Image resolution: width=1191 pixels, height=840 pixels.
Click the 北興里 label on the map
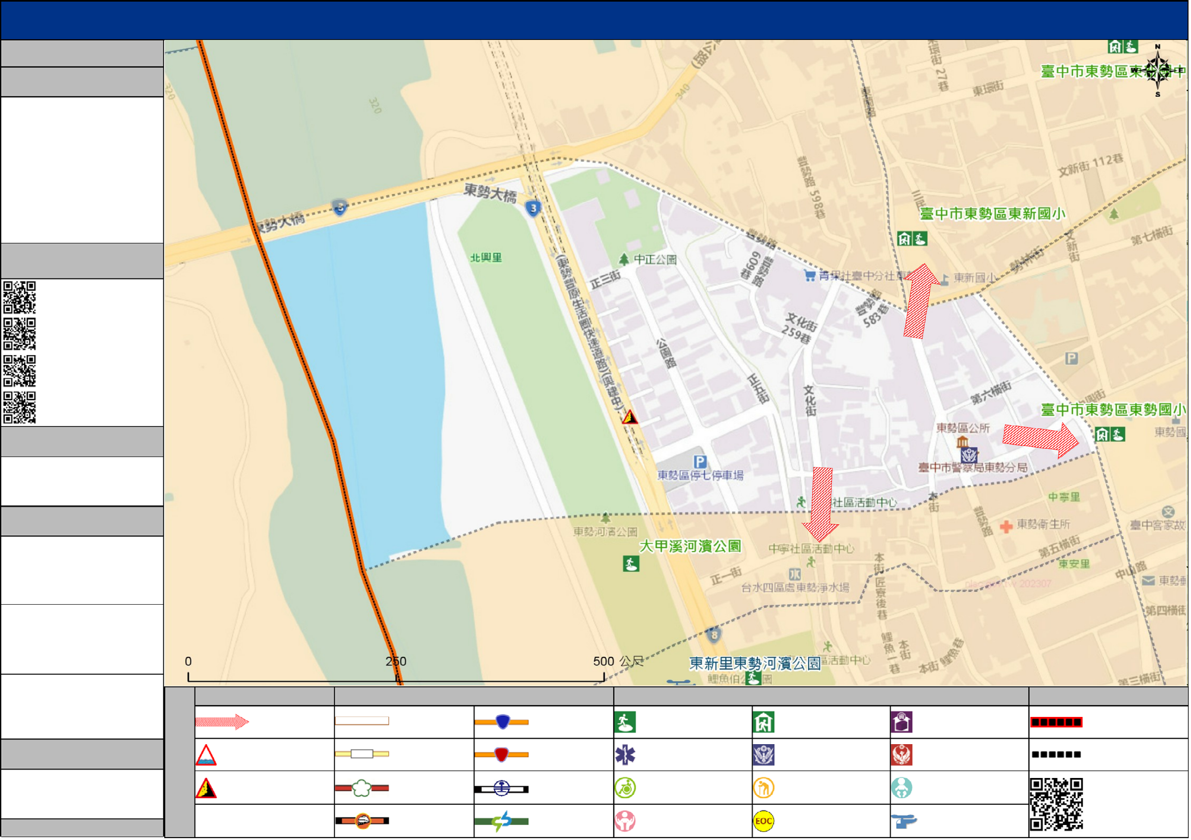pyautogui.click(x=486, y=258)
